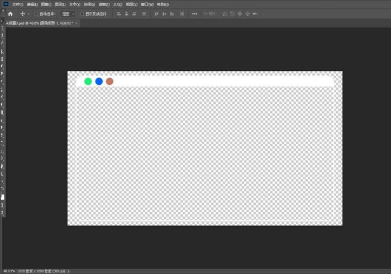Click the green circle on the canvas

coord(88,81)
